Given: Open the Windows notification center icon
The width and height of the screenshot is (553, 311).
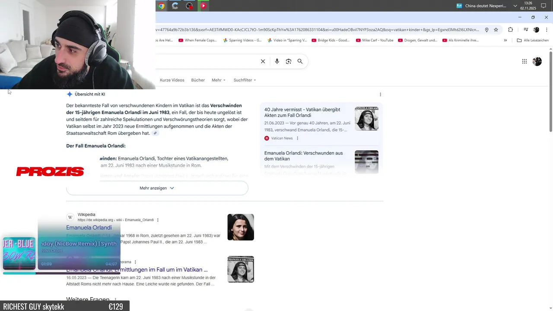Looking at the screenshot, I should pos(544,6).
